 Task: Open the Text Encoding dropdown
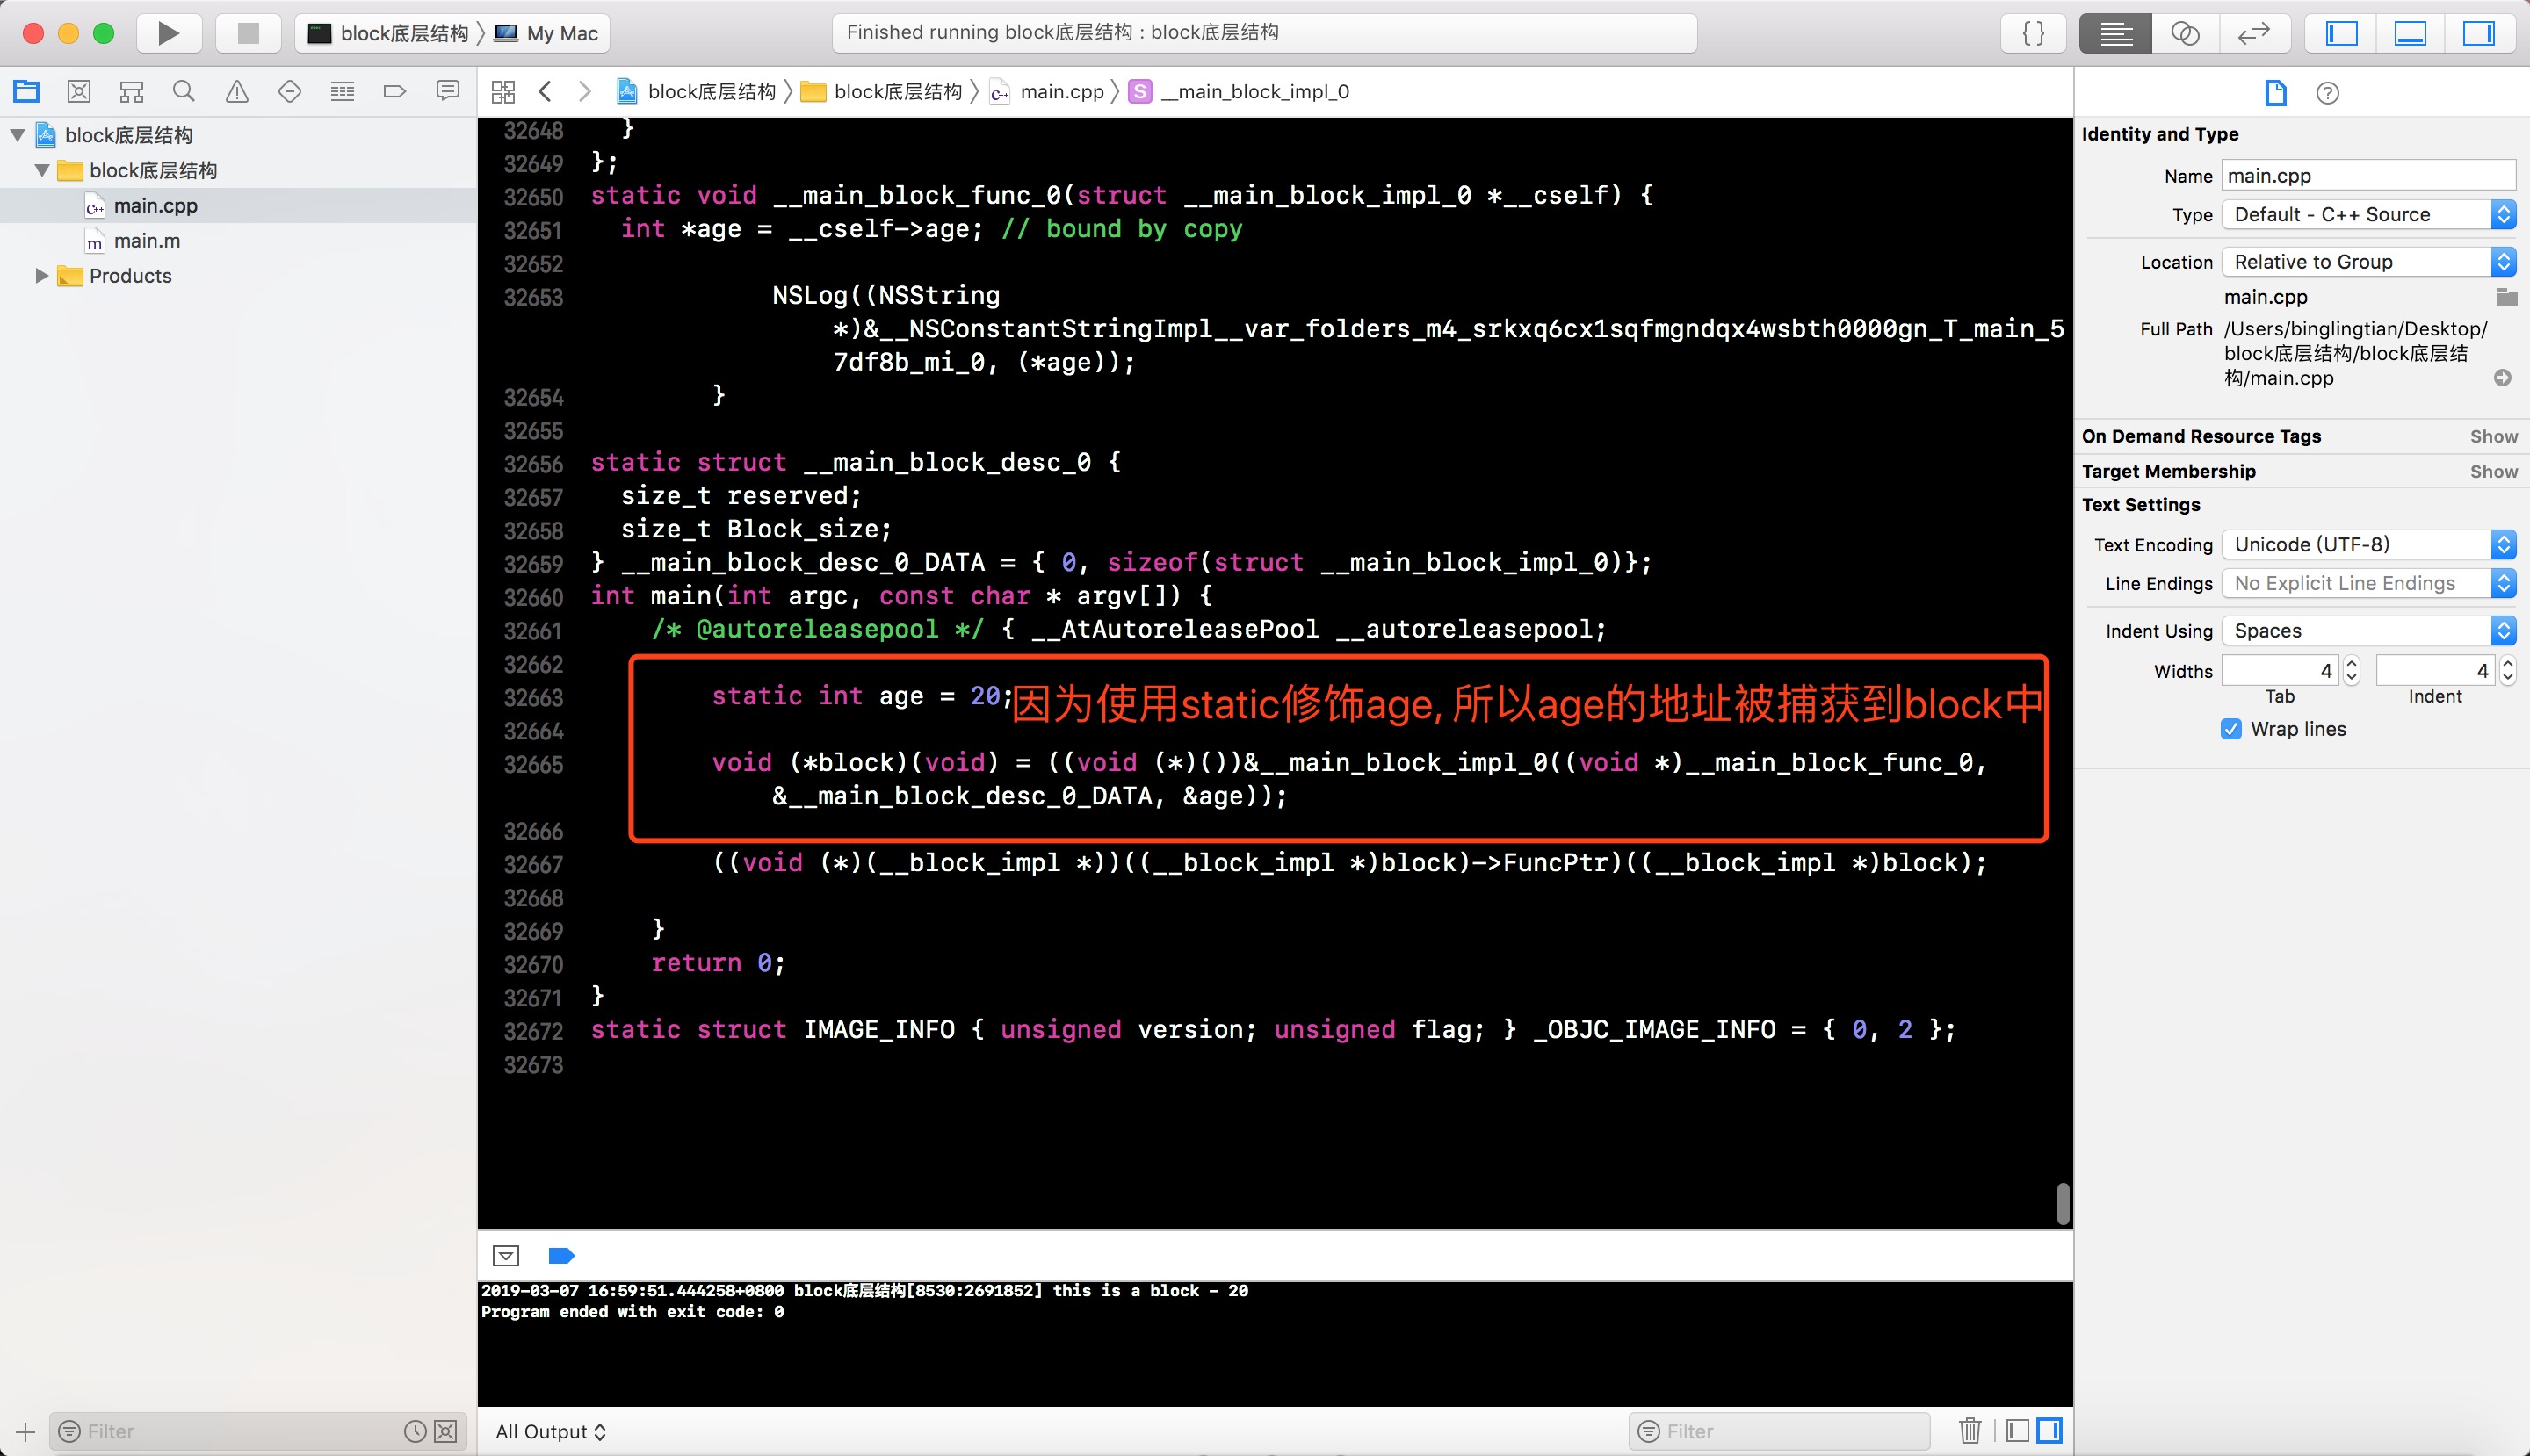[x=2367, y=544]
